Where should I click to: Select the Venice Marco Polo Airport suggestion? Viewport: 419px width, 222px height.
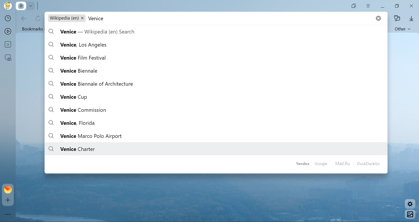point(91,136)
